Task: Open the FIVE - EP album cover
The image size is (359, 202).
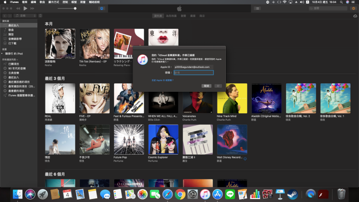Action: (x=95, y=98)
